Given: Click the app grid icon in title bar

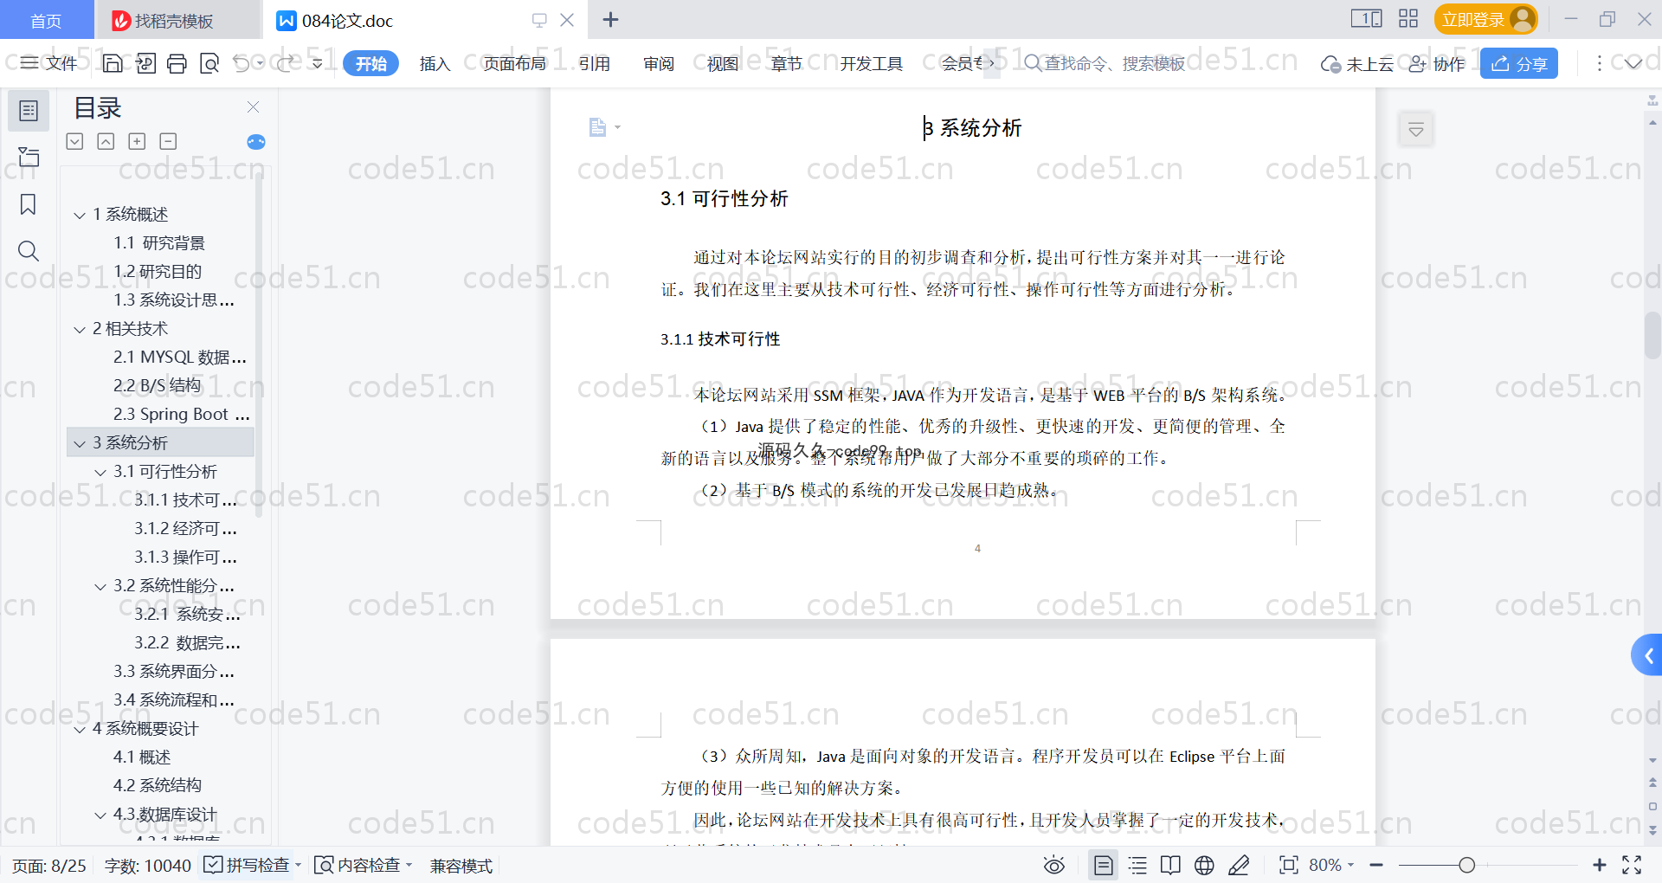Looking at the screenshot, I should (x=1408, y=19).
